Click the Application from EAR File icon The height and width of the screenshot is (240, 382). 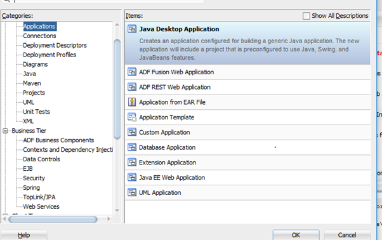[132, 102]
